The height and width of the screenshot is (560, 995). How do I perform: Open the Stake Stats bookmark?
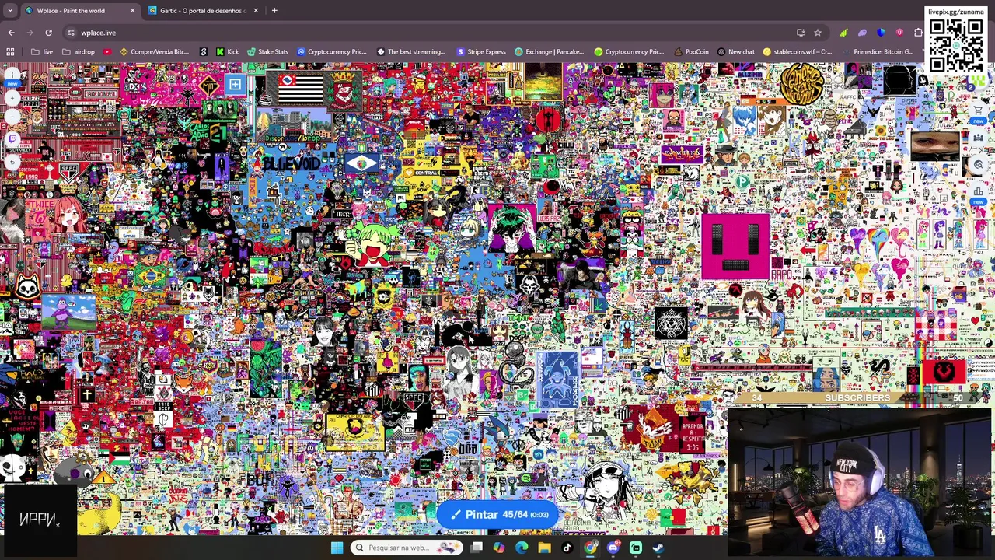[267, 52]
